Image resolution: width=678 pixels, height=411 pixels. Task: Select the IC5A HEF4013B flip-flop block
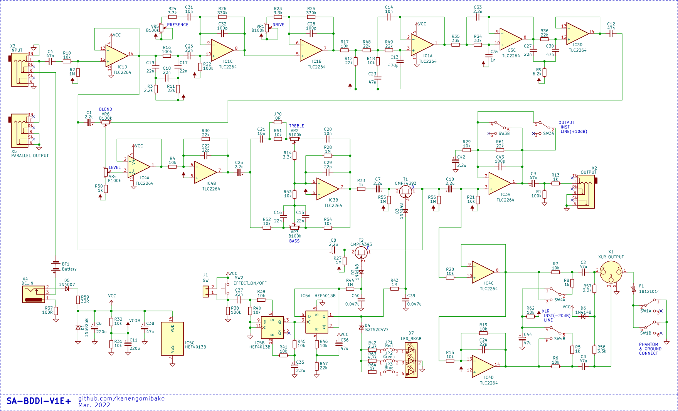(317, 322)
